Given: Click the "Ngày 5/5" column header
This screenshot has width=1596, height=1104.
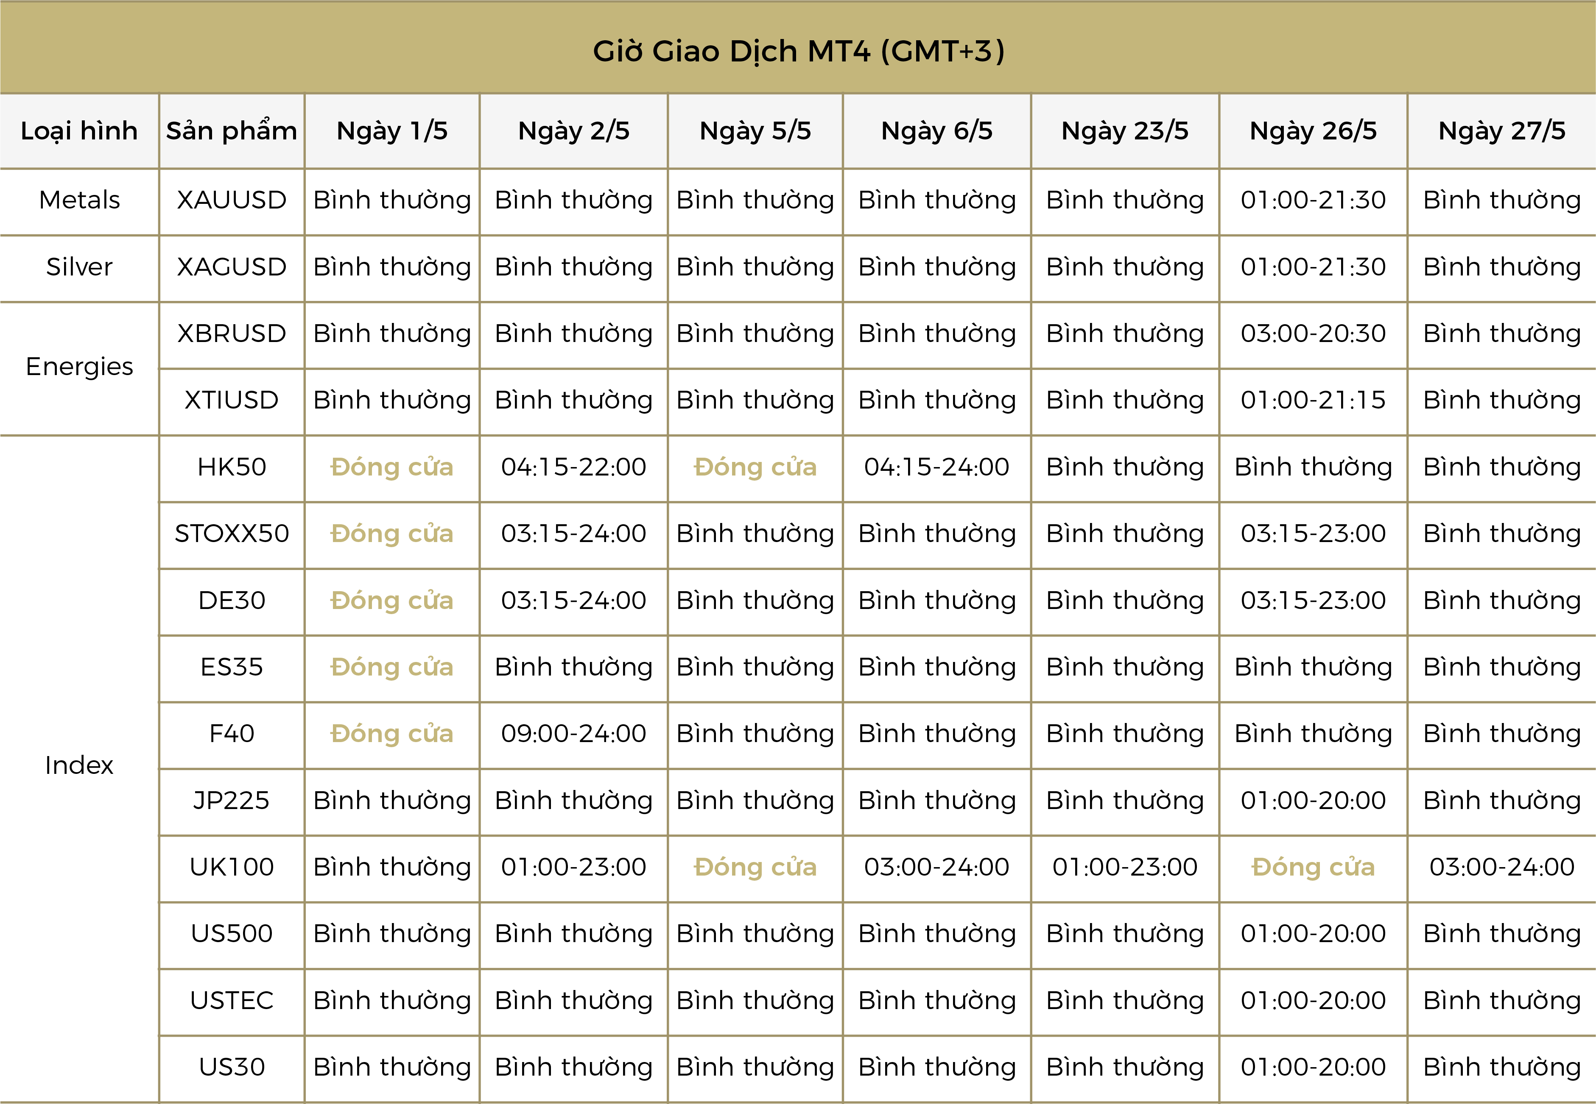Looking at the screenshot, I should 755,131.
